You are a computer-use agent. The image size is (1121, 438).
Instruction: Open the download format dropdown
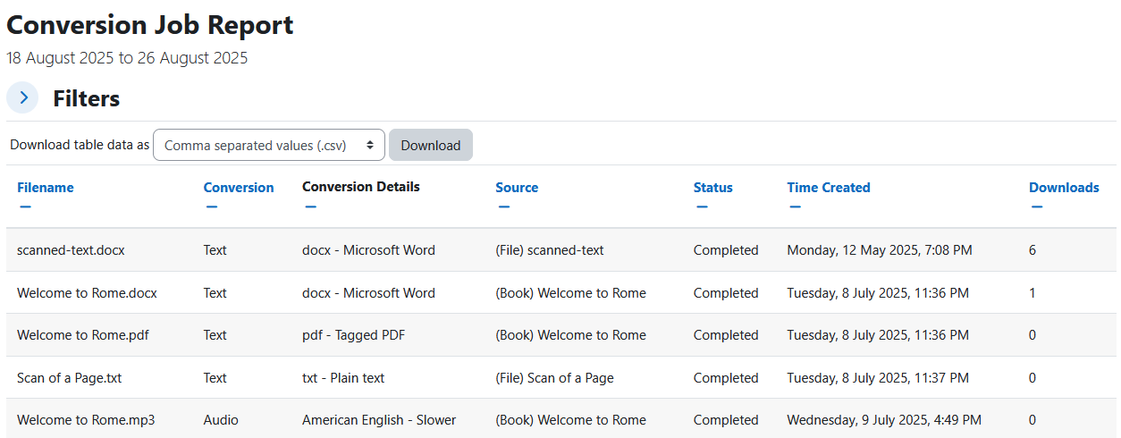click(269, 145)
